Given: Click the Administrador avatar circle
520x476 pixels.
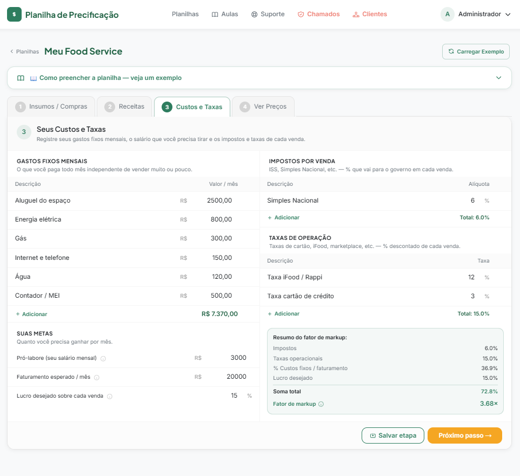Looking at the screenshot, I should click(448, 14).
